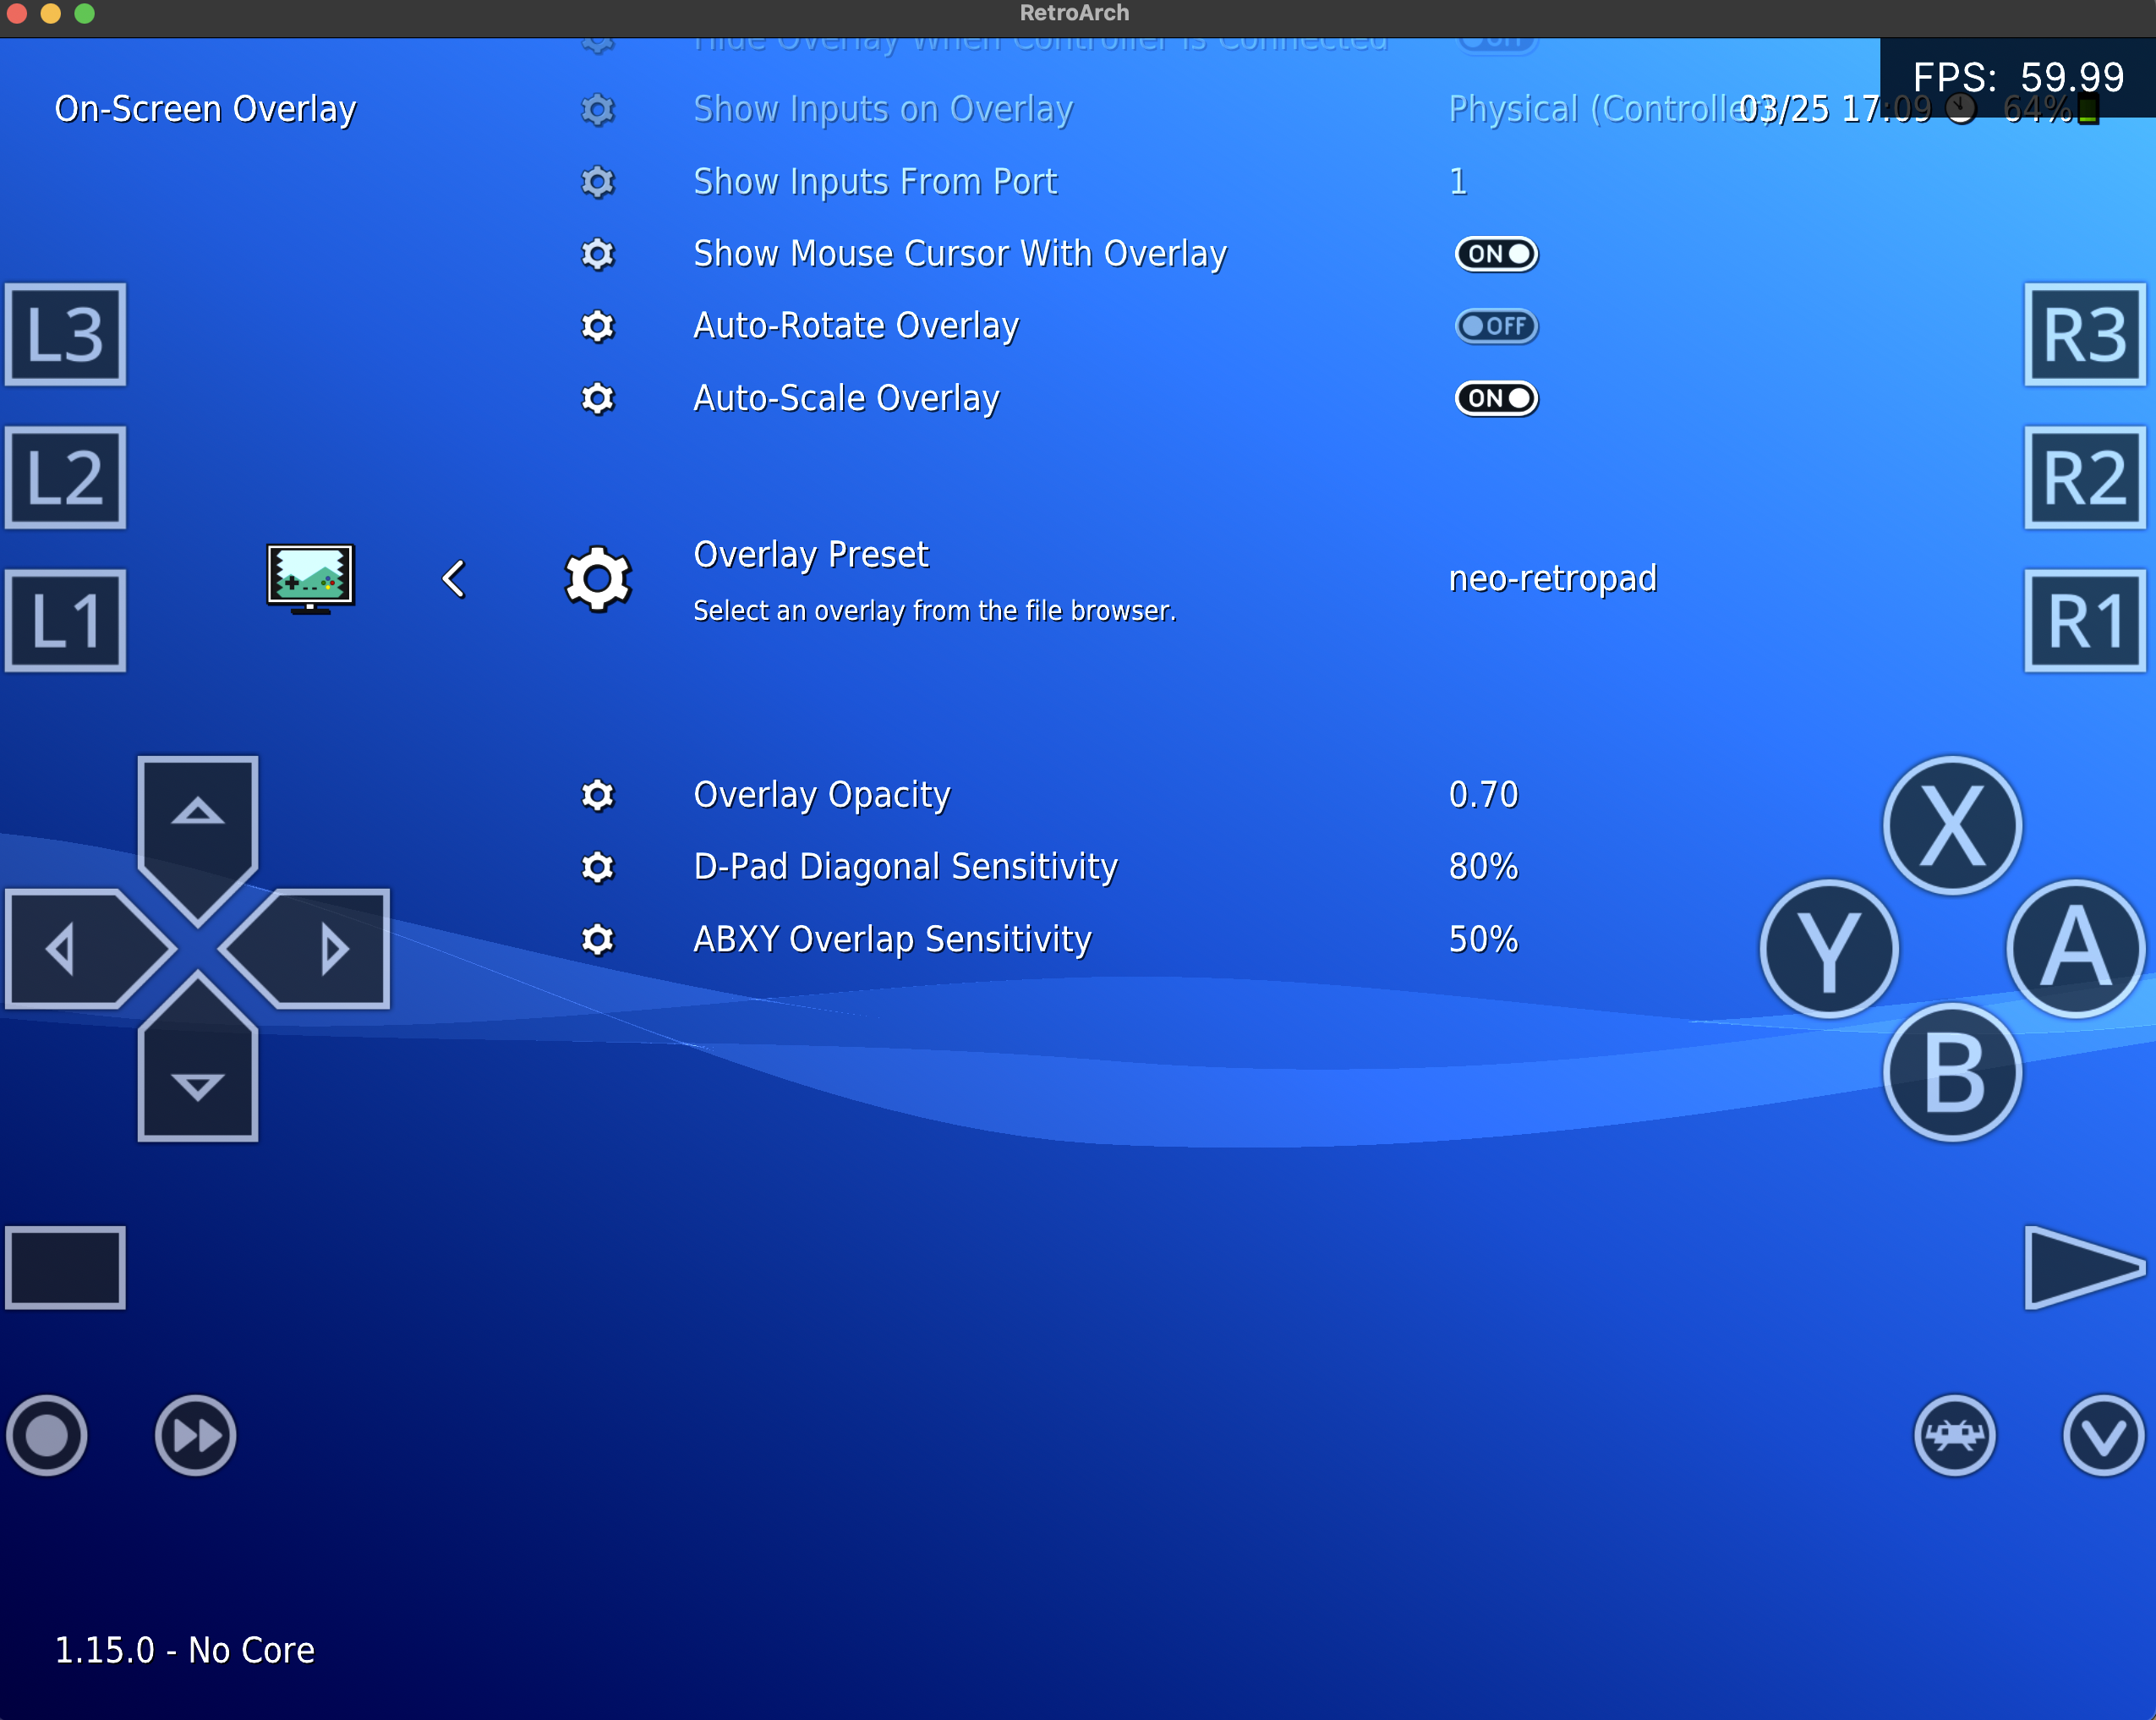Select Show Inputs From Port entry
Screen dimensions: 2156x1720
pos(874,182)
